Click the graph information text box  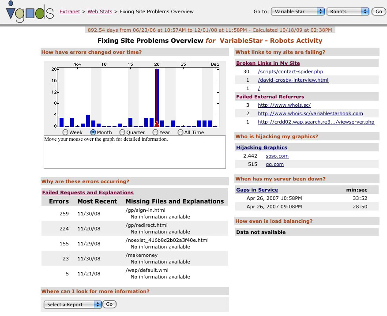click(135, 152)
